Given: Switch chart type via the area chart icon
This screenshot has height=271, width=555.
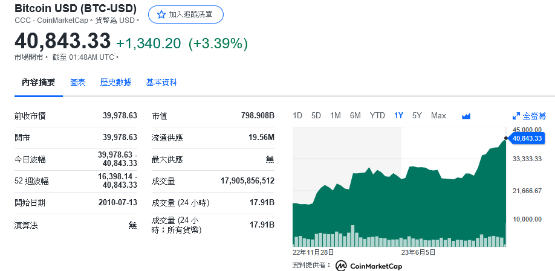Looking at the screenshot, I should pos(466,115).
